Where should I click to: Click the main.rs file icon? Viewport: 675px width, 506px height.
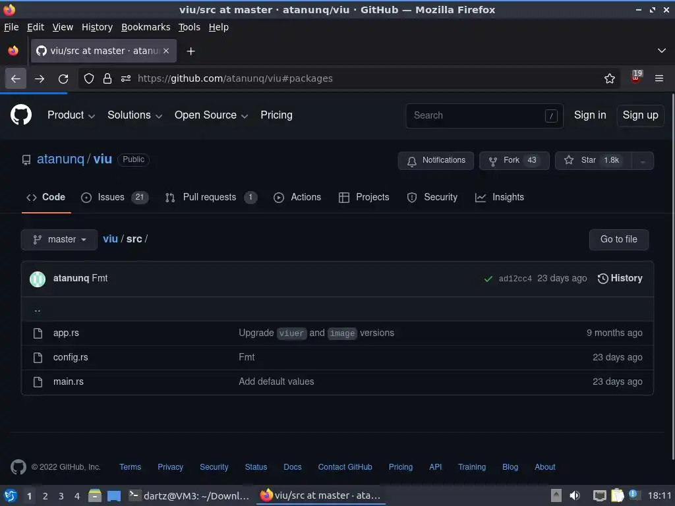click(38, 381)
